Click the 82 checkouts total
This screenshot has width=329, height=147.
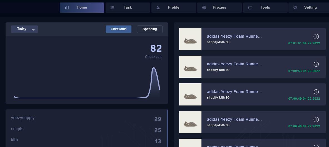pos(156,48)
